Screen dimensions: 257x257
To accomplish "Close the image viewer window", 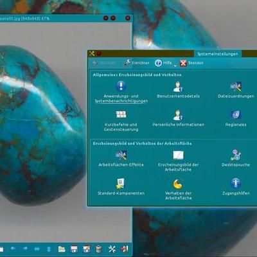I will click(x=128, y=18).
